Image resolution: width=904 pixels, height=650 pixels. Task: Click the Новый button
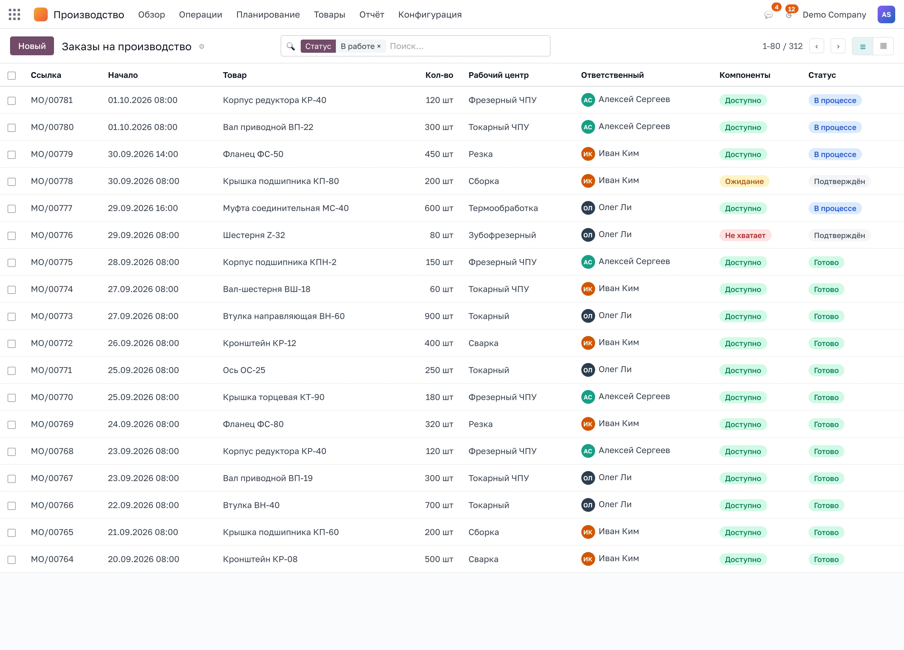coord(32,46)
